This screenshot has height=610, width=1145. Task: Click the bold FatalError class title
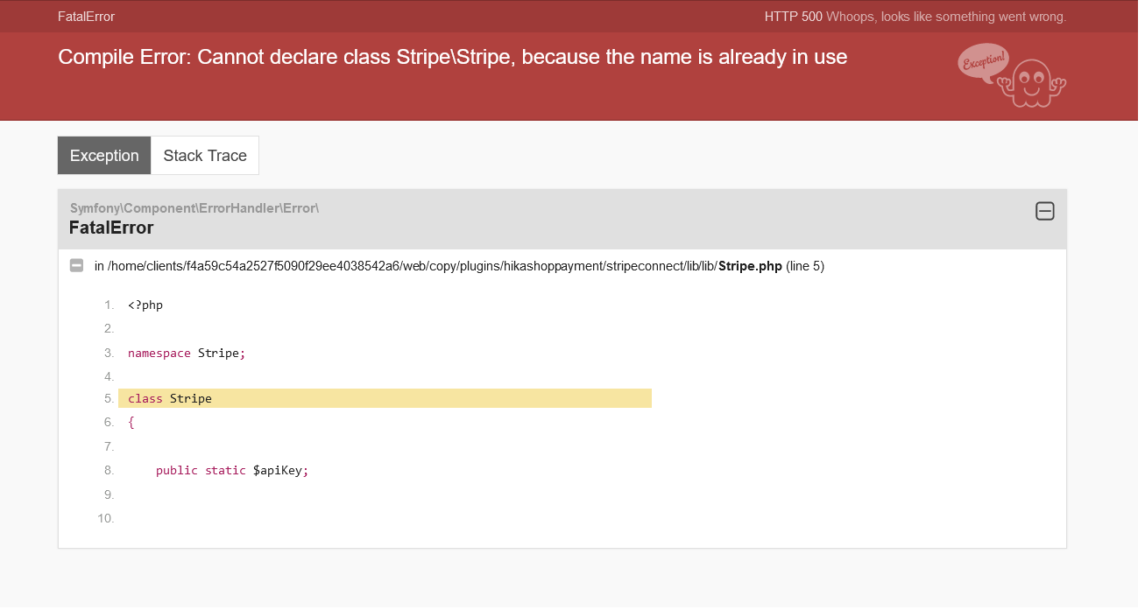(x=111, y=228)
